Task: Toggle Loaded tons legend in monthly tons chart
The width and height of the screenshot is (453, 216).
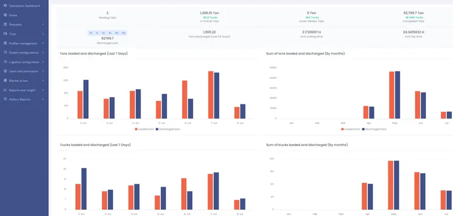Action: click(351, 129)
